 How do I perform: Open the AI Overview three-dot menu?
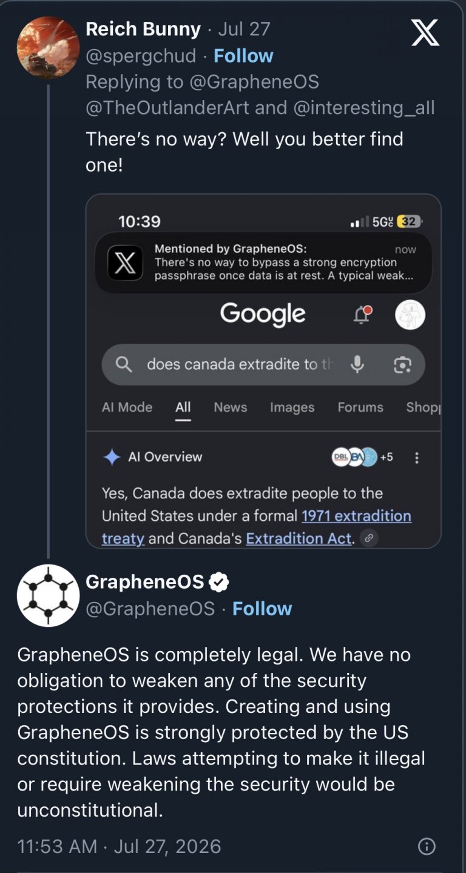click(x=417, y=458)
